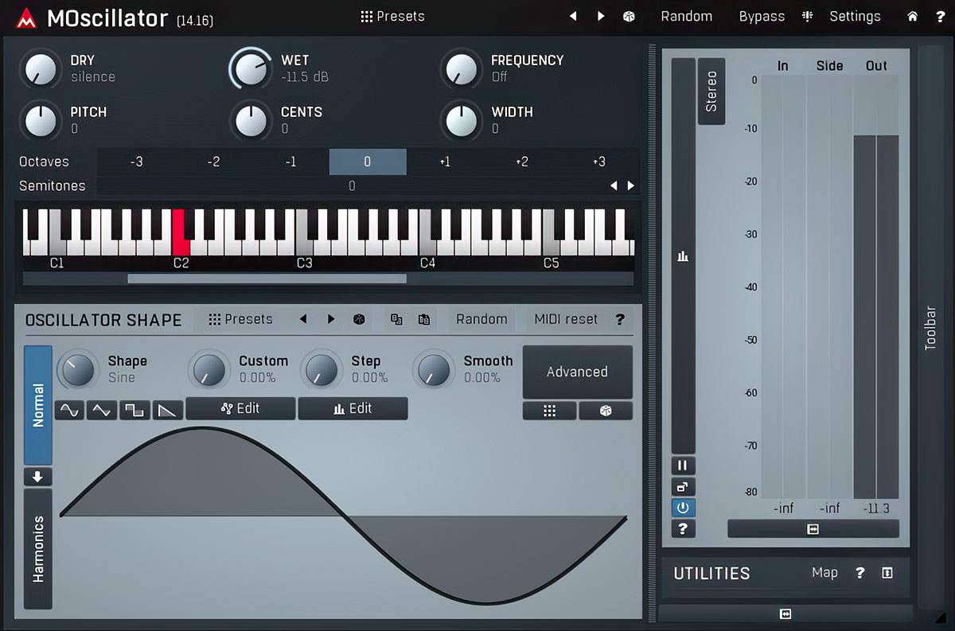955x631 pixels.
Task: Toggle the meter power button
Action: click(x=683, y=508)
